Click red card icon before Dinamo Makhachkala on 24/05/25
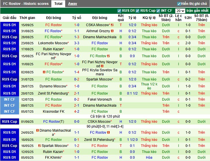The height and width of the screenshot is (161, 210). [37, 131]
